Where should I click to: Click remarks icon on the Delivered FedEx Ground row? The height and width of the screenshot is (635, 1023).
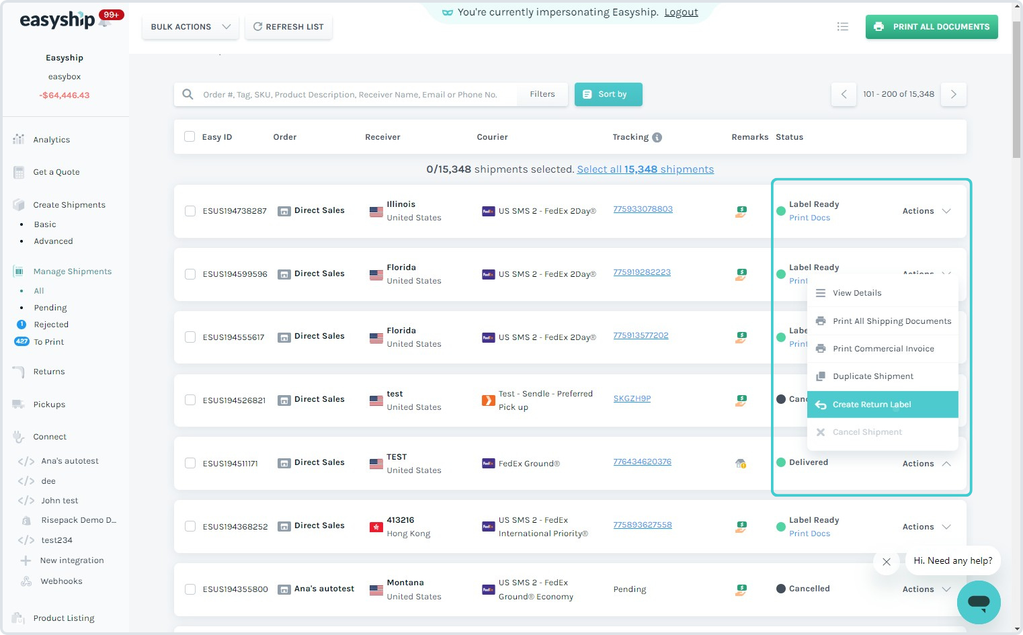pyautogui.click(x=741, y=464)
